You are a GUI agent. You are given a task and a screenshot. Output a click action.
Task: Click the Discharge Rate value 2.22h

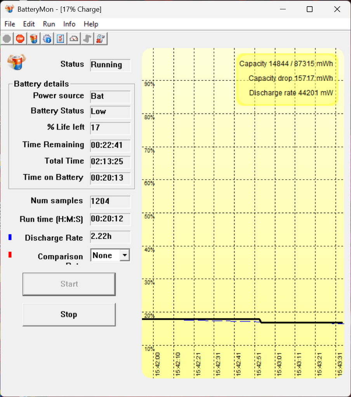pos(110,237)
